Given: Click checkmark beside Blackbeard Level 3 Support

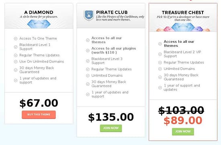Looking at the screenshot, I should click(88, 61).
